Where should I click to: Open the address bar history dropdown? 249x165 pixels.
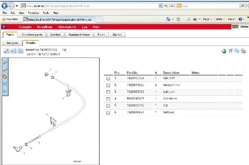160,6
